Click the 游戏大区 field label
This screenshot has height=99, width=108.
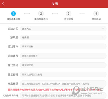click(13, 29)
